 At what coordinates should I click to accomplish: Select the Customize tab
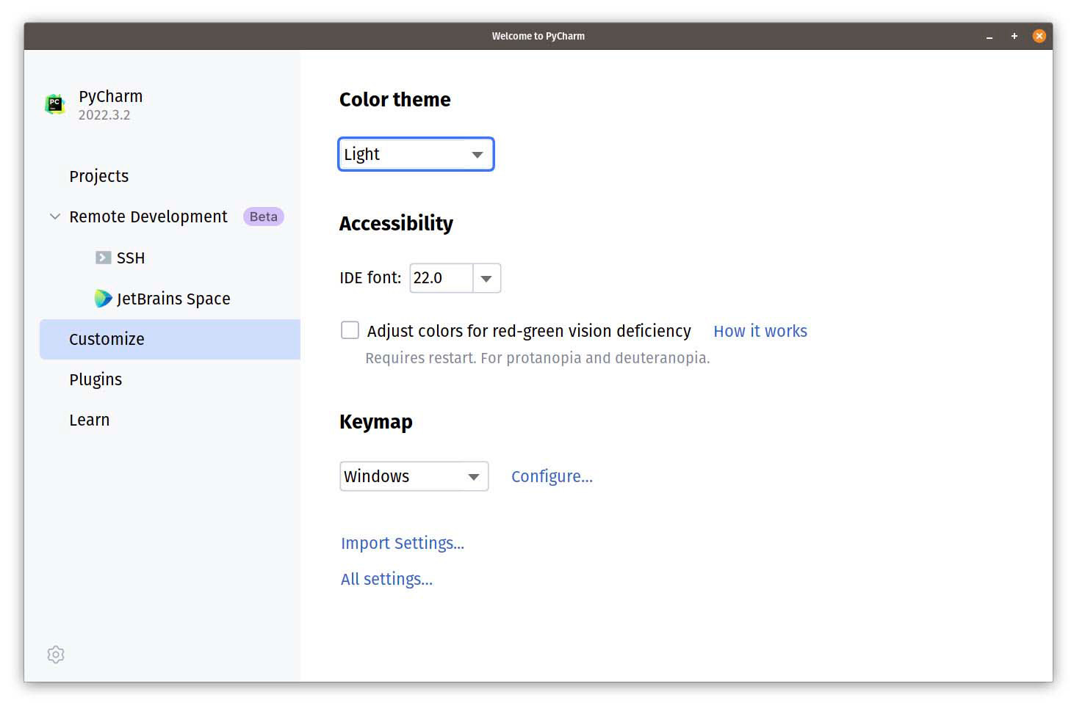tap(170, 339)
